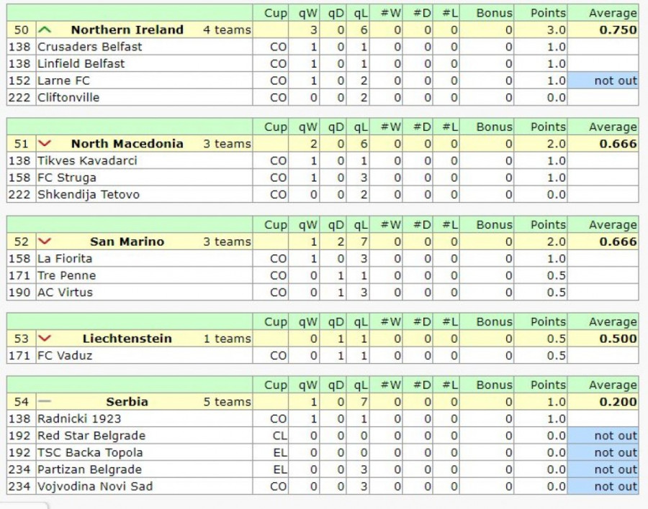This screenshot has height=509, width=648.
Task: Click the red down arrow beside Liechtenstein
Action: pyautogui.click(x=45, y=339)
